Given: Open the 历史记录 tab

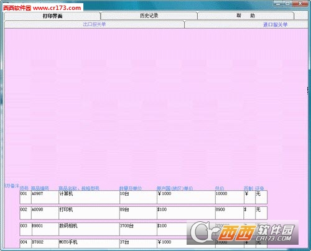Looking at the screenshot, I should point(149,16).
